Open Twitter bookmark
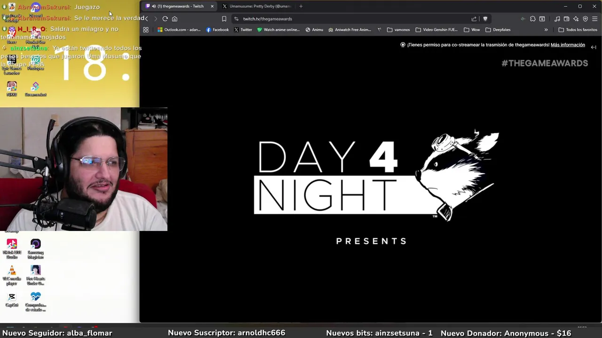 (x=243, y=30)
